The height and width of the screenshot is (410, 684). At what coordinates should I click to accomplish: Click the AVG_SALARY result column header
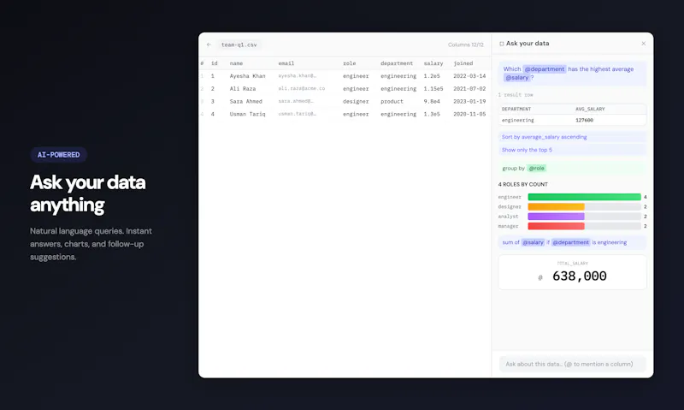tap(590, 110)
